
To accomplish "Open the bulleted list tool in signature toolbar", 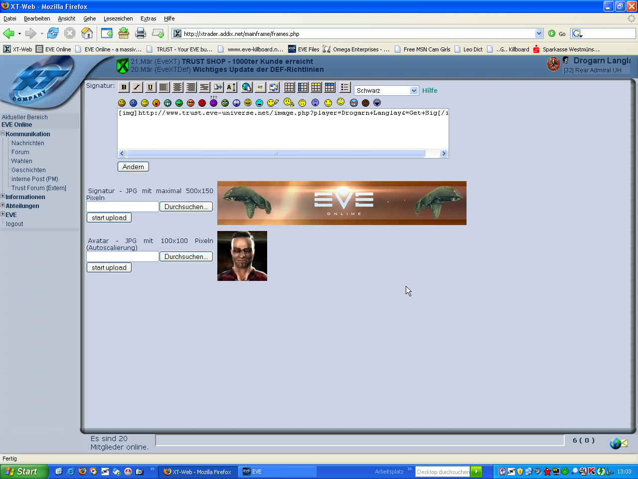I will point(345,87).
